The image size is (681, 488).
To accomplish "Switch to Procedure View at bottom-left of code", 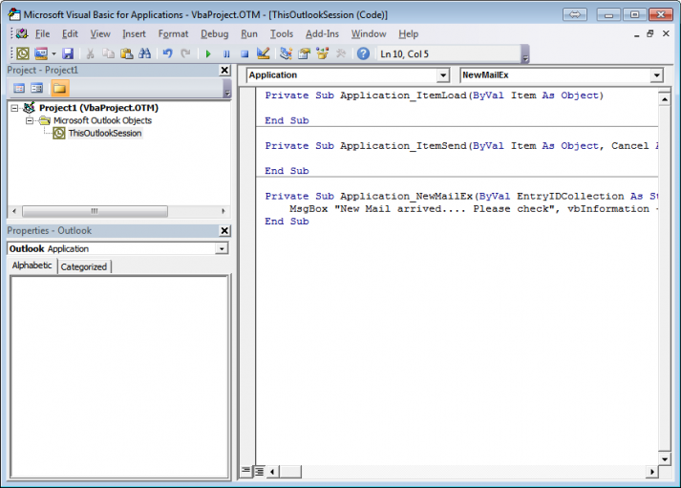I will click(x=246, y=471).
